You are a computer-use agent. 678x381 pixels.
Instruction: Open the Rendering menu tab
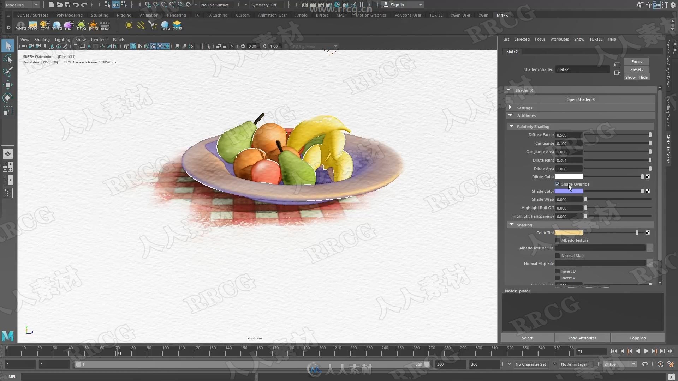(177, 15)
